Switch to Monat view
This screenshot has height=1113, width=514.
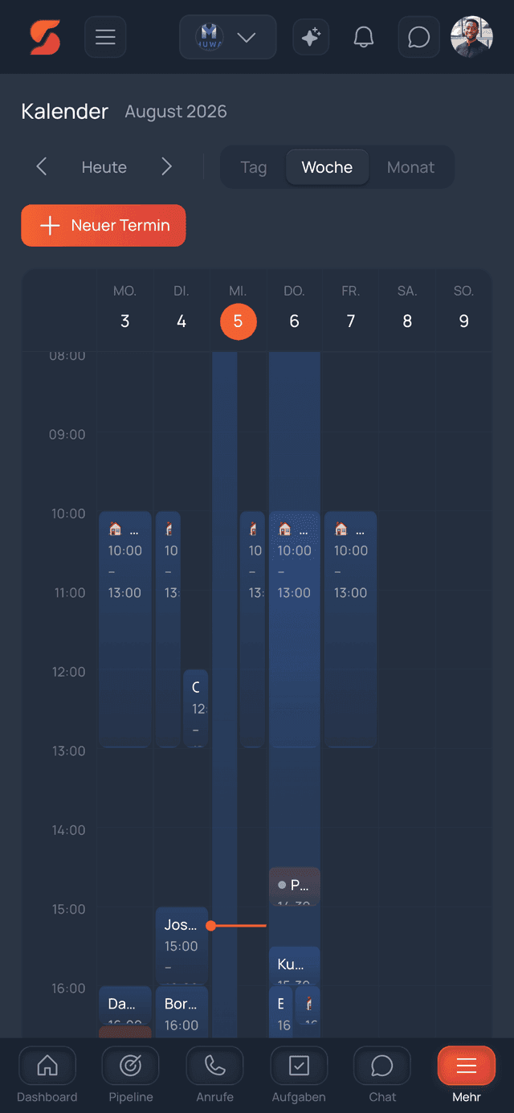pyautogui.click(x=410, y=167)
